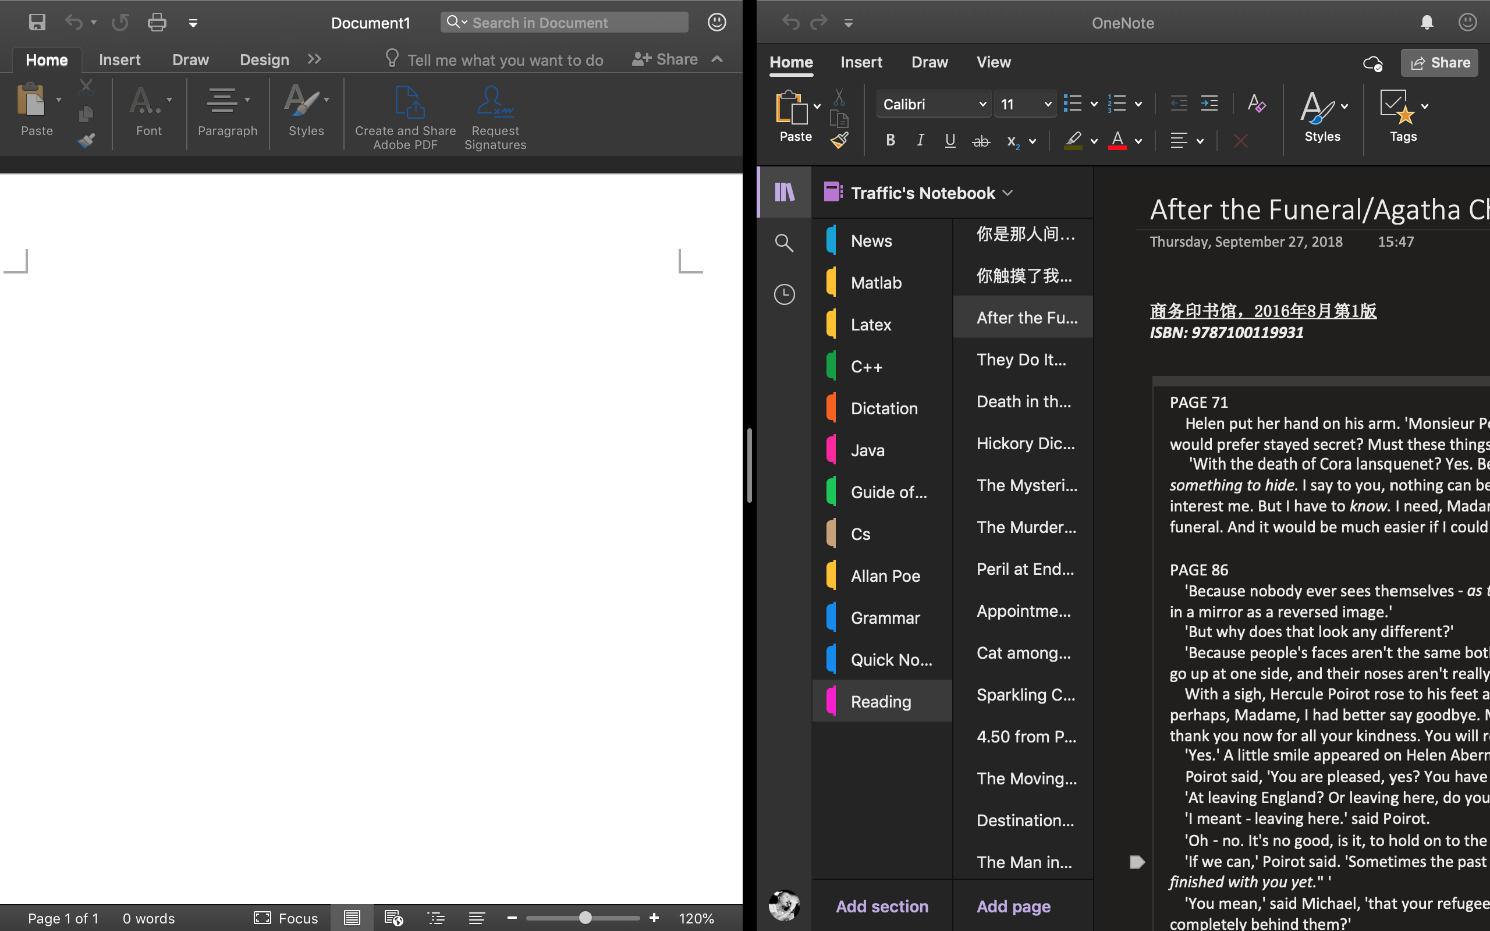
Task: Toggle Draft view in Word status bar
Action: point(477,918)
